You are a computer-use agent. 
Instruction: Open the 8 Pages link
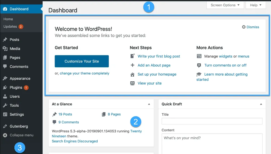click(114, 114)
